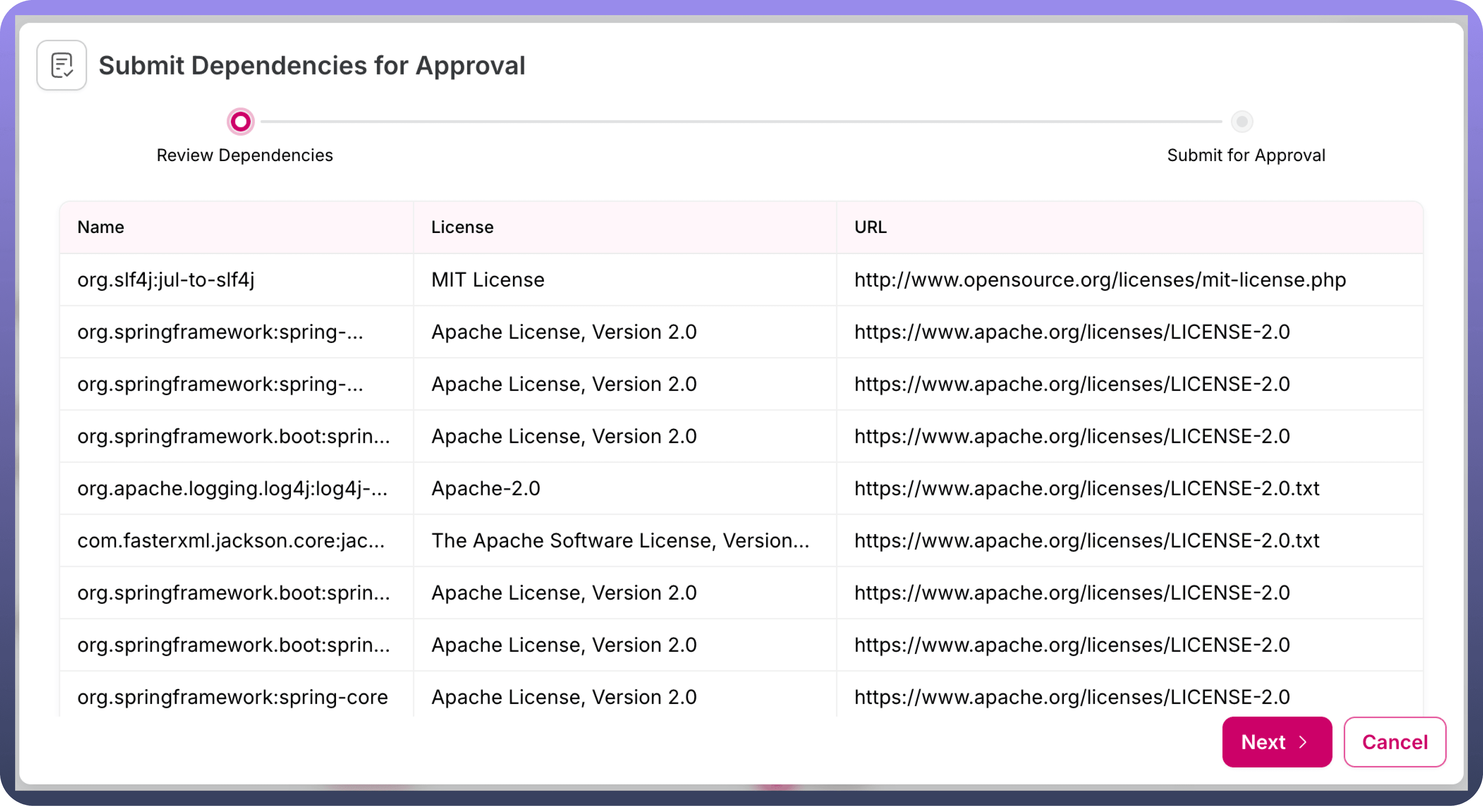
Task: Click the Apache-2.0 license cell
Action: 485,488
